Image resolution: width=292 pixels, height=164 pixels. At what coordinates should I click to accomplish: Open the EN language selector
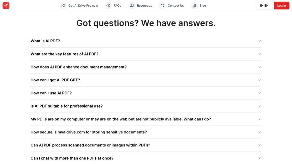(264, 5)
